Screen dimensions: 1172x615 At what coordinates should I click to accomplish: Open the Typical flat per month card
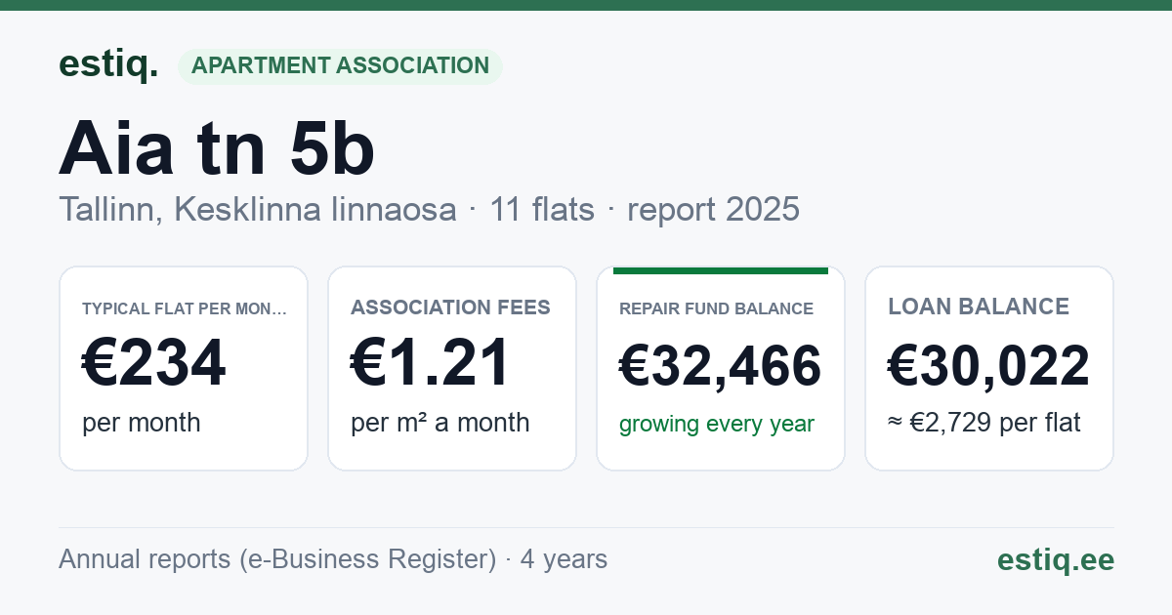pyautogui.click(x=184, y=368)
